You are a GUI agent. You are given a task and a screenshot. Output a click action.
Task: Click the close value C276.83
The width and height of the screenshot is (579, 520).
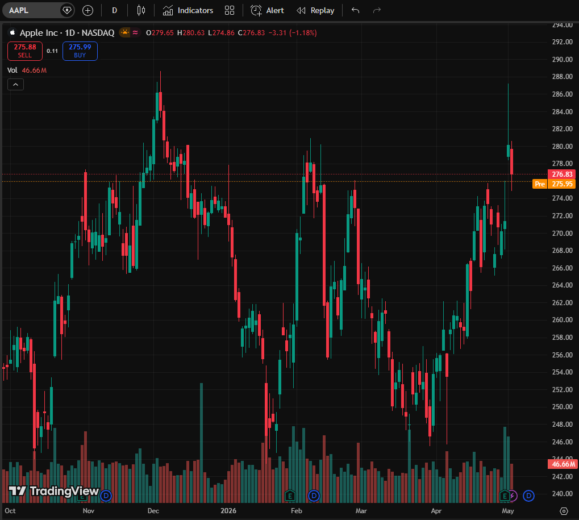[251, 32]
